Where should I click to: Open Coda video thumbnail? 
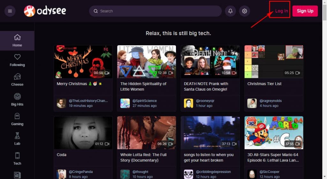point(83,132)
